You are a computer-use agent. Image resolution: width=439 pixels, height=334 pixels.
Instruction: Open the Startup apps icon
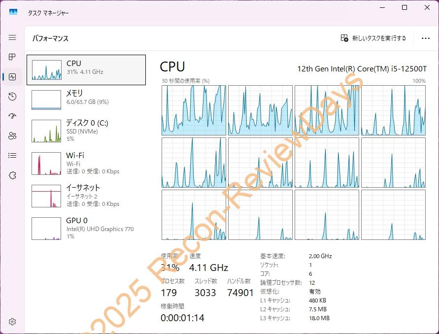(x=12, y=116)
